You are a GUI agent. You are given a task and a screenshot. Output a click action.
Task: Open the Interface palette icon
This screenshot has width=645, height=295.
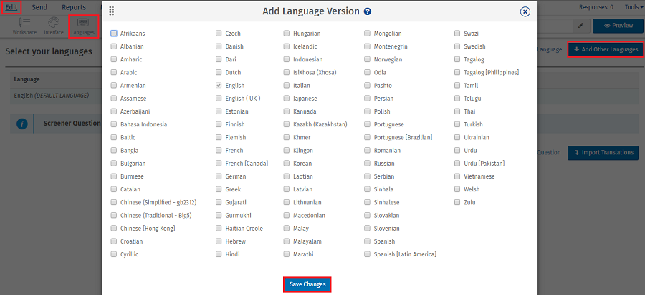(54, 23)
